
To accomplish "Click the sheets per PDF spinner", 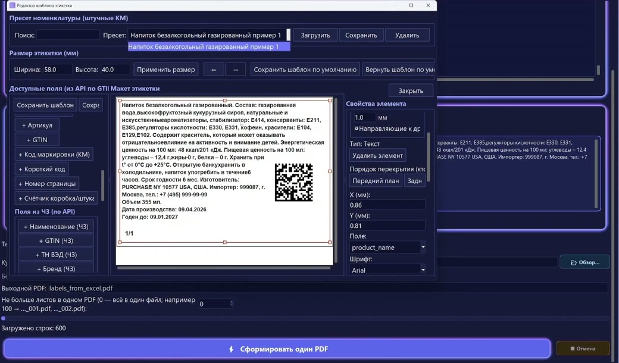I will [x=215, y=304].
